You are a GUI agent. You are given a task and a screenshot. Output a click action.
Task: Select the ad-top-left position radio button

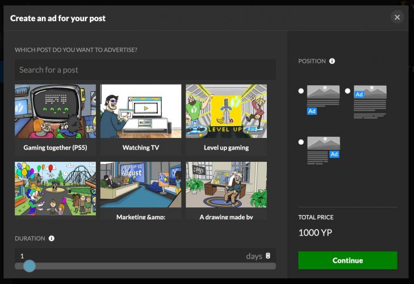(348, 91)
